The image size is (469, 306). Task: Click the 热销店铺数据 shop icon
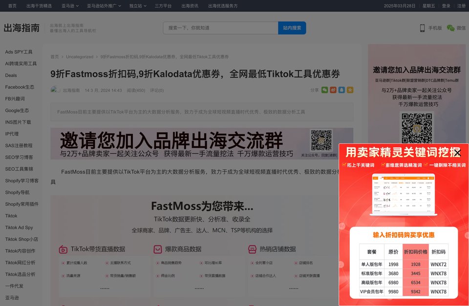coord(252,249)
